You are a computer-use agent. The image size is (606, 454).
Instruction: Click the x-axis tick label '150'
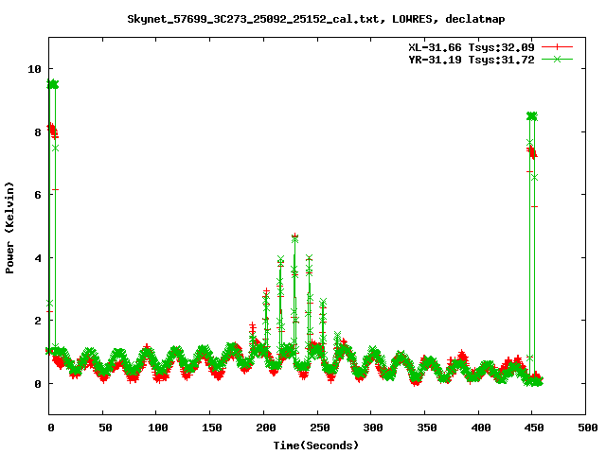212,428
